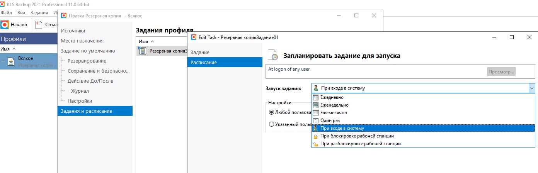Viewport: 538px width, 173px height.
Task: Collapse the Запуск задания dropdown arrow
Action: pos(532,88)
